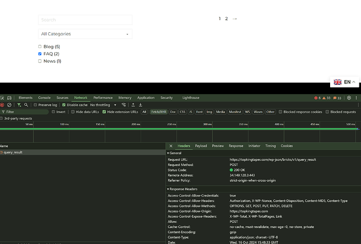The width and height of the screenshot is (361, 244).
Task: Show the Response tab
Action: tap(236, 146)
